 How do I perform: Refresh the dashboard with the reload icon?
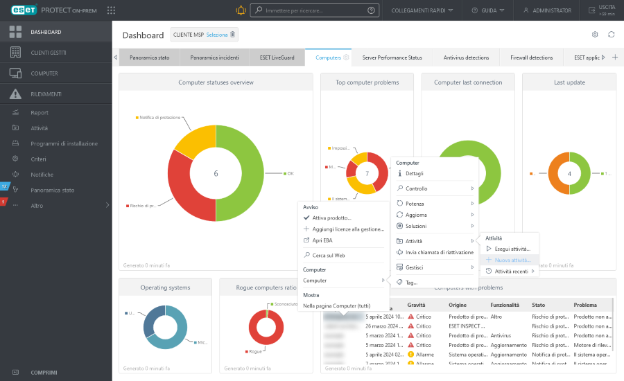click(x=612, y=35)
